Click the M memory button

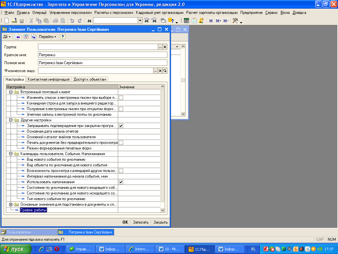coord(211,21)
